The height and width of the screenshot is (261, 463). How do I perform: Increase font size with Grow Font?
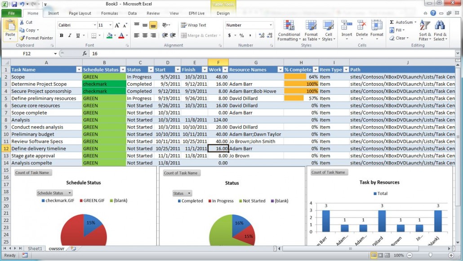(117, 25)
